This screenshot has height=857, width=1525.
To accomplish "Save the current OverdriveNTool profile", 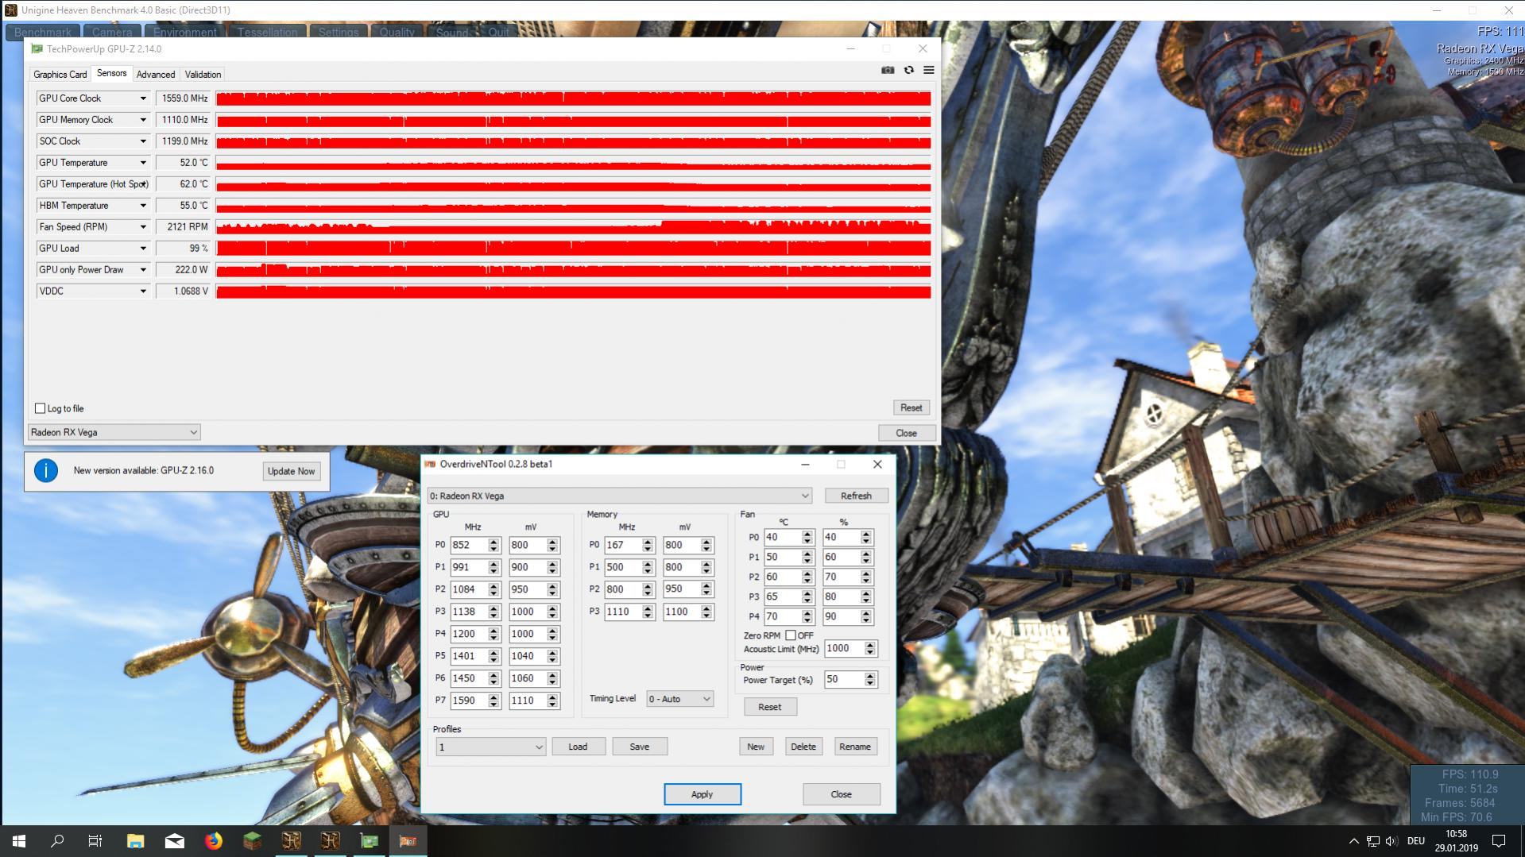I will pos(640,747).
